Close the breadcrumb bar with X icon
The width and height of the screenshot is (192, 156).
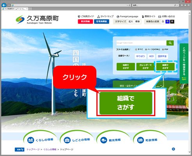(x=173, y=149)
